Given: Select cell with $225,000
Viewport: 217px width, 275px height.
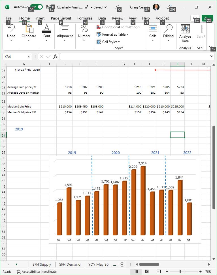Looking at the screenshot, I should click(177, 106).
